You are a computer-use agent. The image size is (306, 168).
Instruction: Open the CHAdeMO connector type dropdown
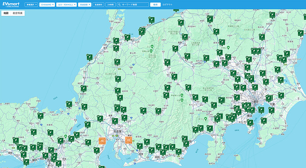pos(47,5)
